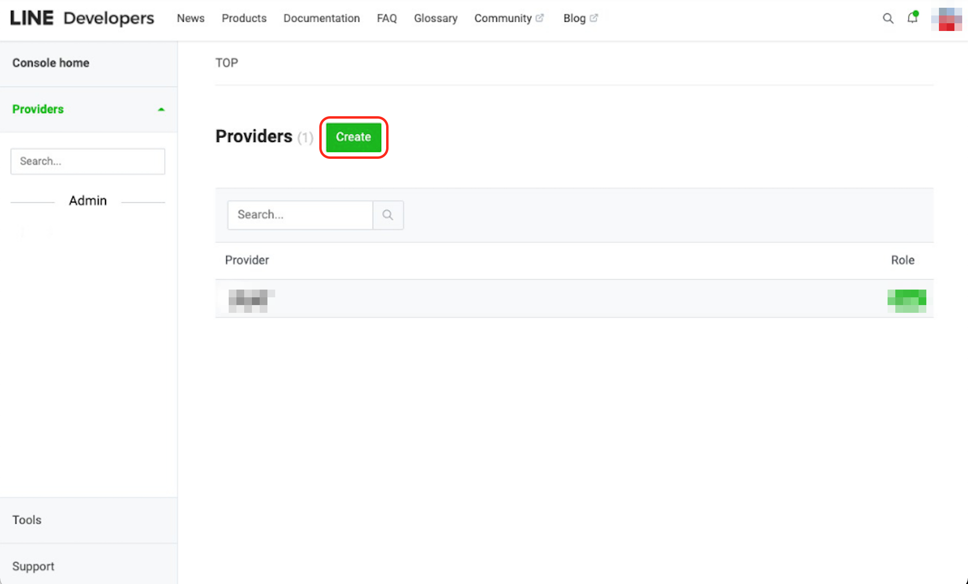Open the Products menu item
Image resolution: width=968 pixels, height=584 pixels.
coord(244,18)
